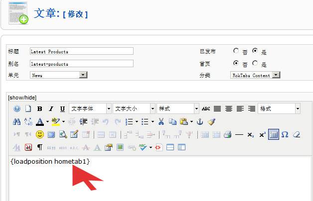
Task: Set 首页 (front page) to 是
Action: [255, 63]
